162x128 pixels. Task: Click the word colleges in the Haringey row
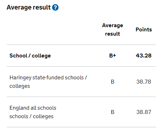coord(19,86)
